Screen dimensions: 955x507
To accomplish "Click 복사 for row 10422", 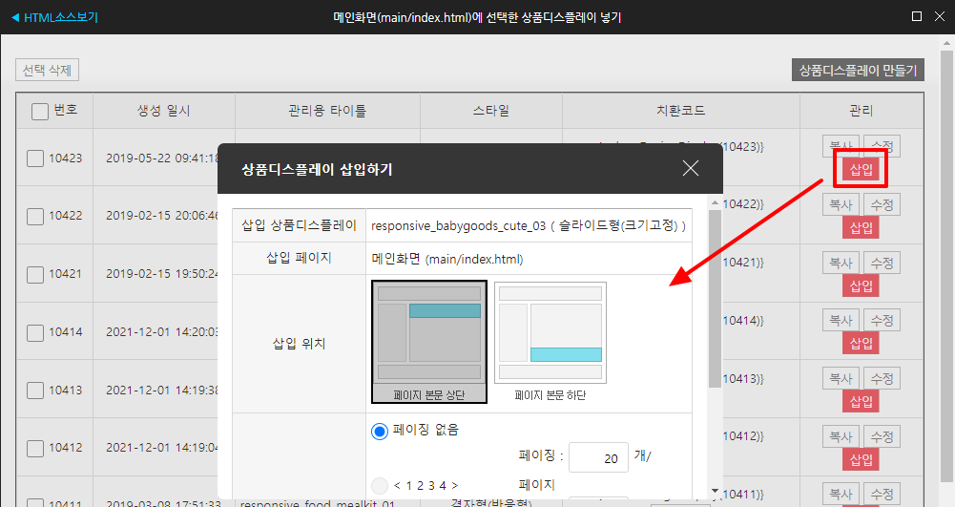I will tap(841, 204).
